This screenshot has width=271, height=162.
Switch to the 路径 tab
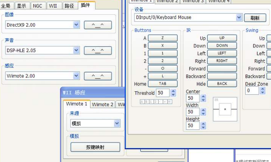click(x=70, y=5)
